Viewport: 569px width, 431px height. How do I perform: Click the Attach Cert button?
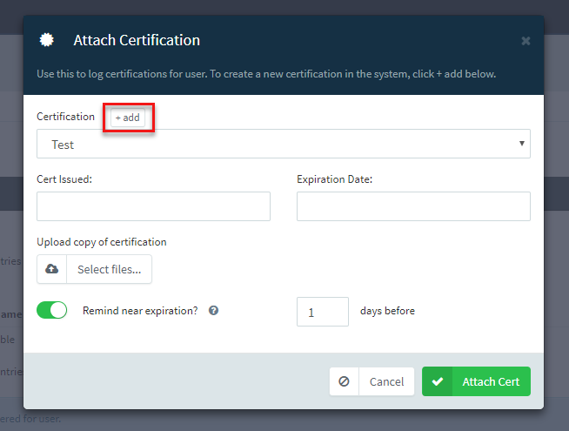click(476, 381)
